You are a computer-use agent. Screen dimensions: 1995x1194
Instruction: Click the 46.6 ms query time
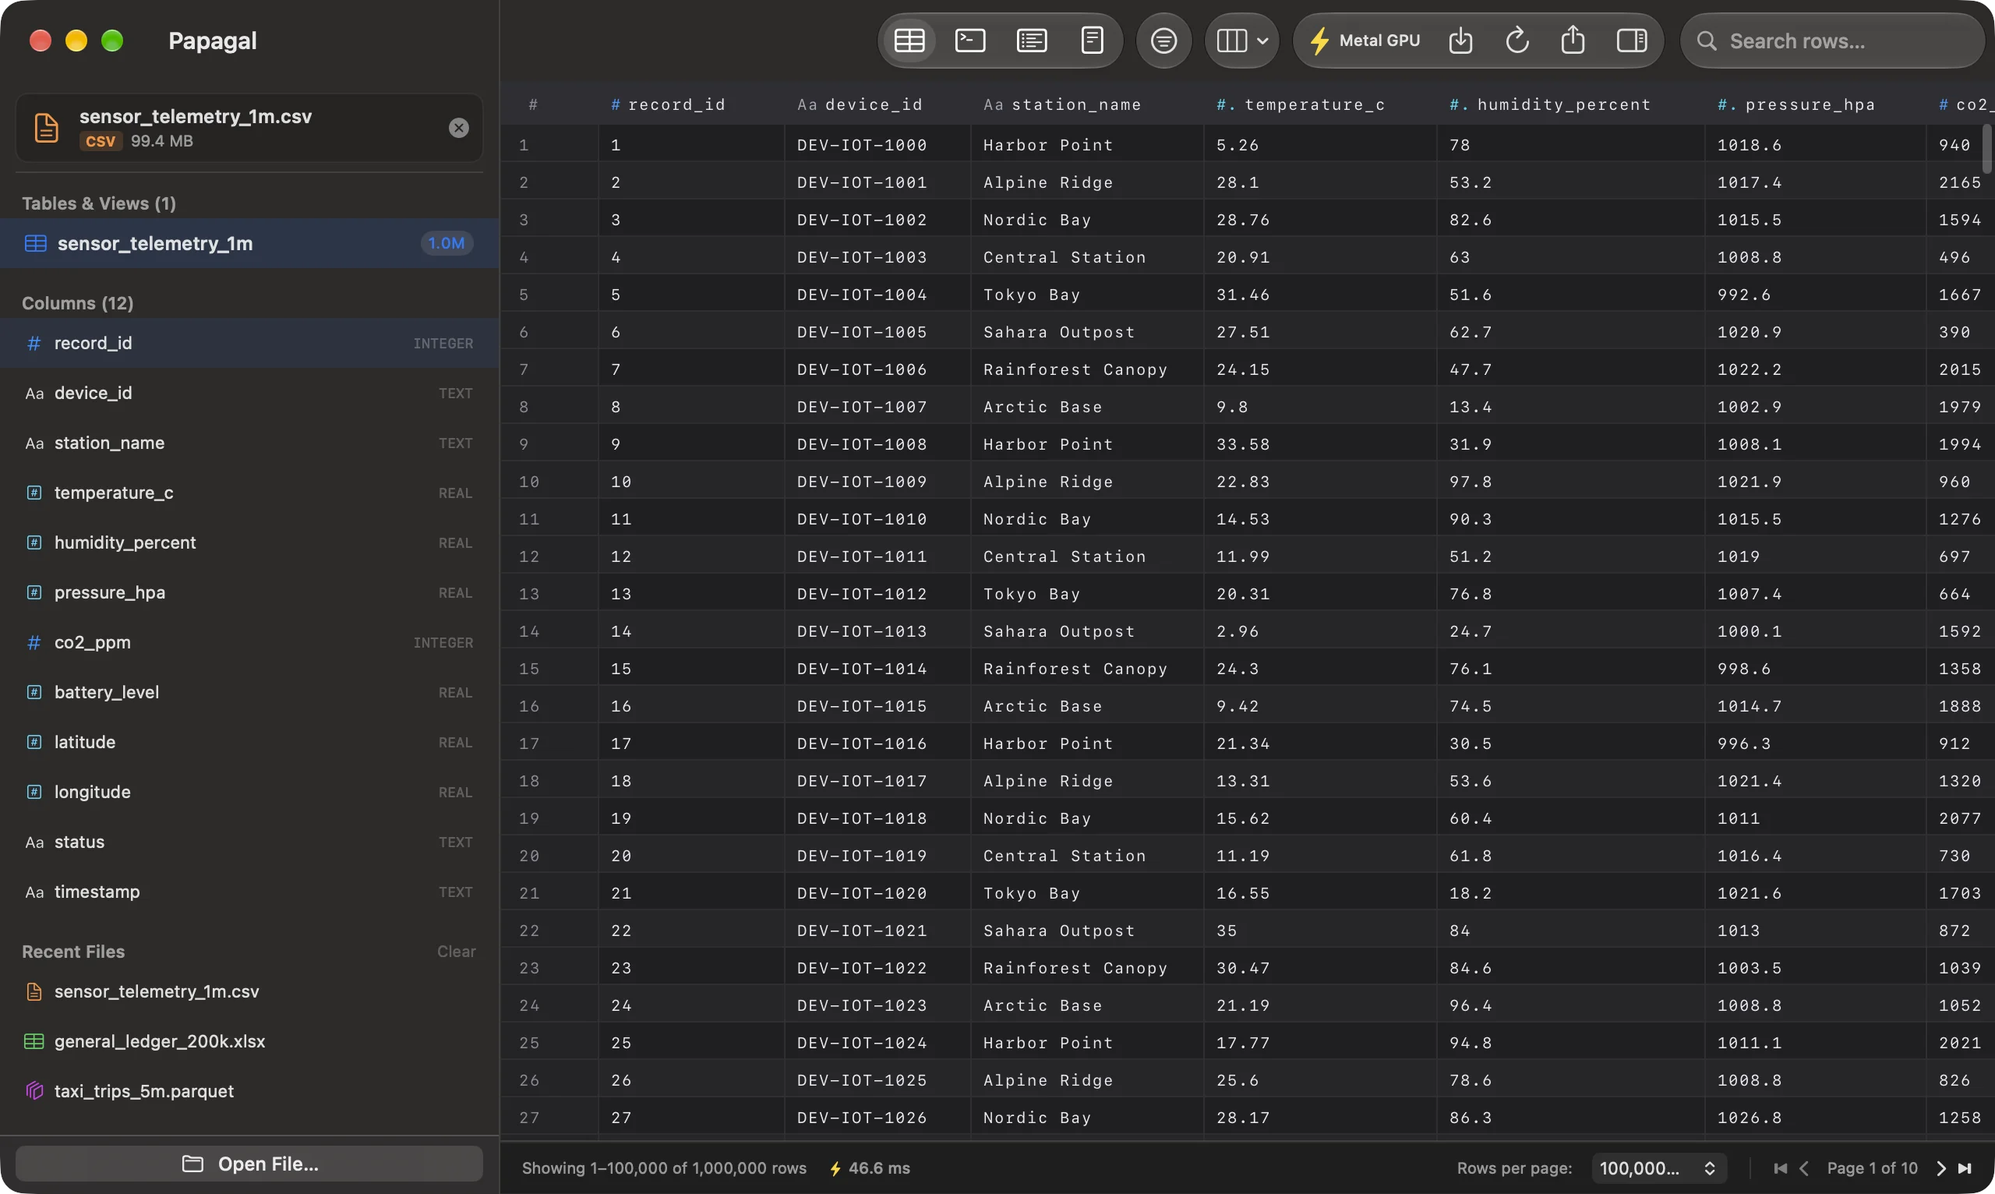tap(870, 1168)
